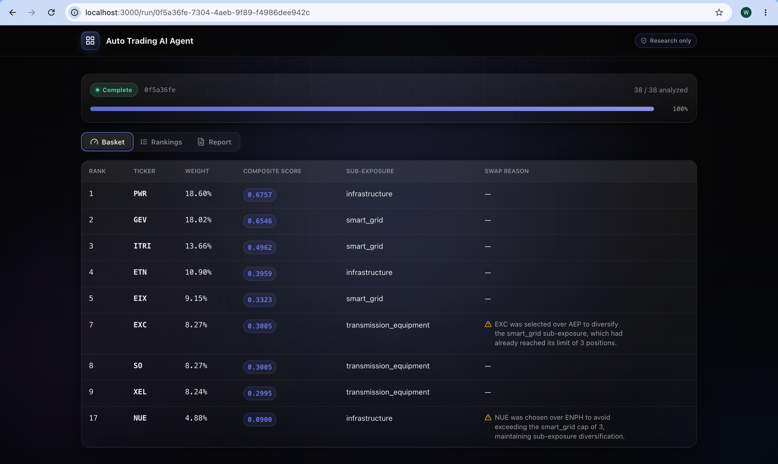The height and width of the screenshot is (464, 778).
Task: Click the RANK column header
Action: 97,171
